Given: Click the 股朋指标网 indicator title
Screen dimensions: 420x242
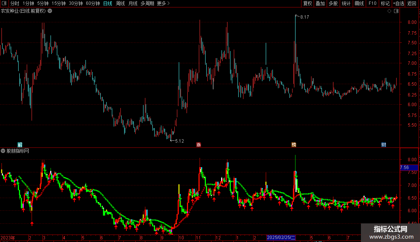Looking at the screenshot, I should click(x=18, y=151).
